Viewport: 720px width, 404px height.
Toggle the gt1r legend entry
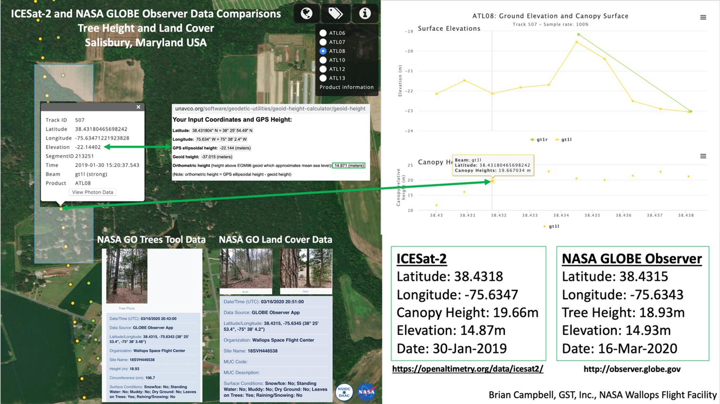539,139
